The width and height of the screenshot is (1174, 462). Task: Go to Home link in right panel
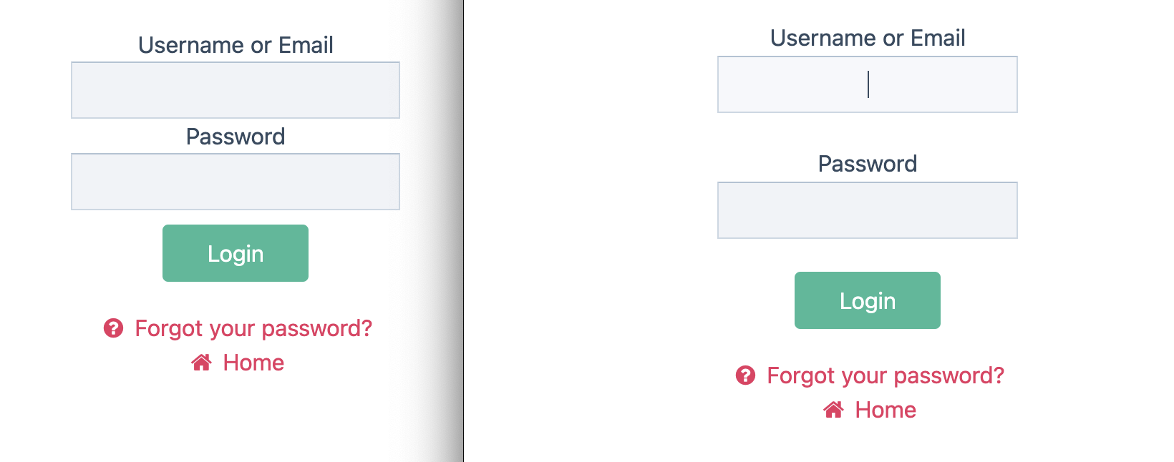pyautogui.click(x=886, y=410)
